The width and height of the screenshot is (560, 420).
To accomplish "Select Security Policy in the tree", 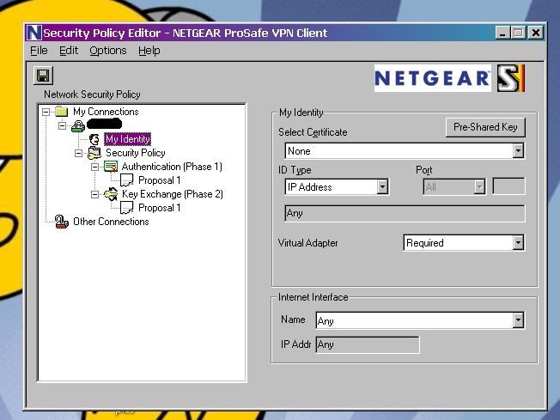I will [x=136, y=153].
